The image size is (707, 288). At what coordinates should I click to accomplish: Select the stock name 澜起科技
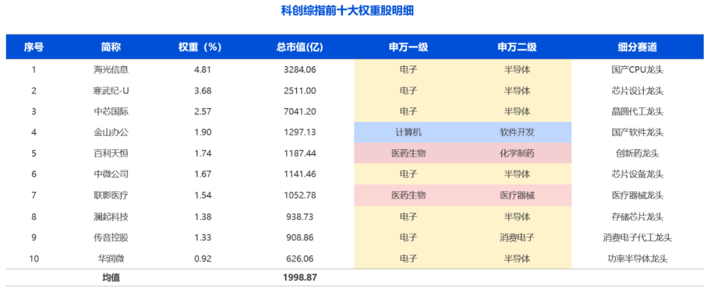click(111, 217)
